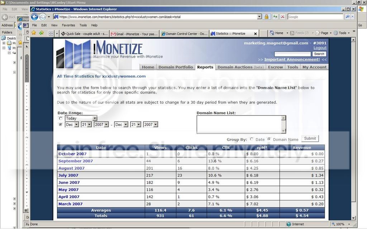Screen dimensions: 367x229
Task: Click the Add to Favorites star-plus icon
Action: pyautogui.click(x=42, y=33)
